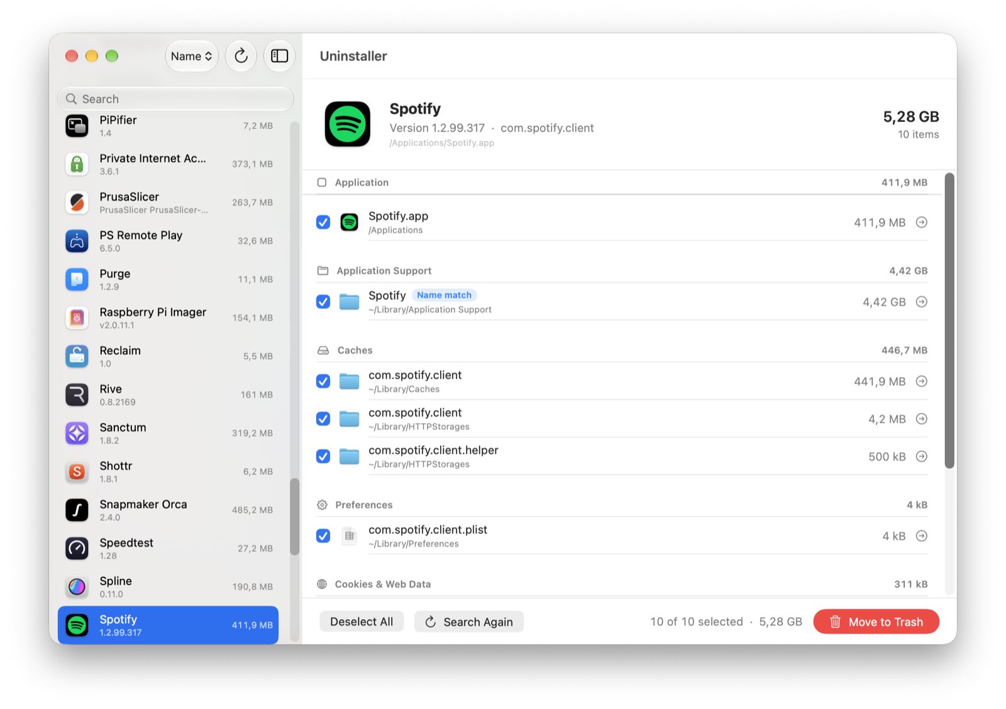This screenshot has width=1006, height=709.
Task: Reveal com.spotify.client.plist 4 kB arrow
Action: coord(922,536)
